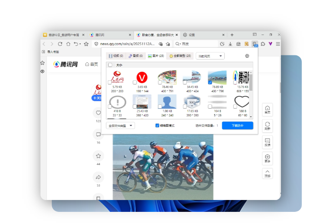Screen dimensions: 335x223
Task: Click the scroll-down arrow of sniffer list
Action: pos(251,117)
